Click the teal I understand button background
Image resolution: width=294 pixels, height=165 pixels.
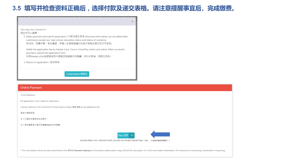pyautogui.click(x=77, y=74)
